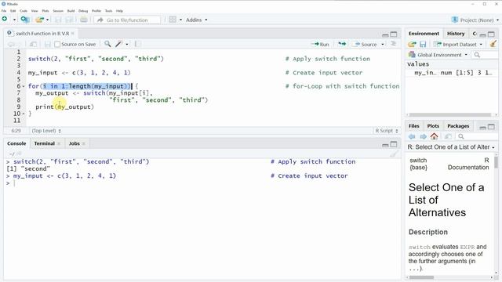This screenshot has height=282, width=502.
Task: Open the Tools menu
Action: 109,11
